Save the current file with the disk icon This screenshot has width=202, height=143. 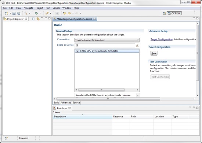click(14, 13)
